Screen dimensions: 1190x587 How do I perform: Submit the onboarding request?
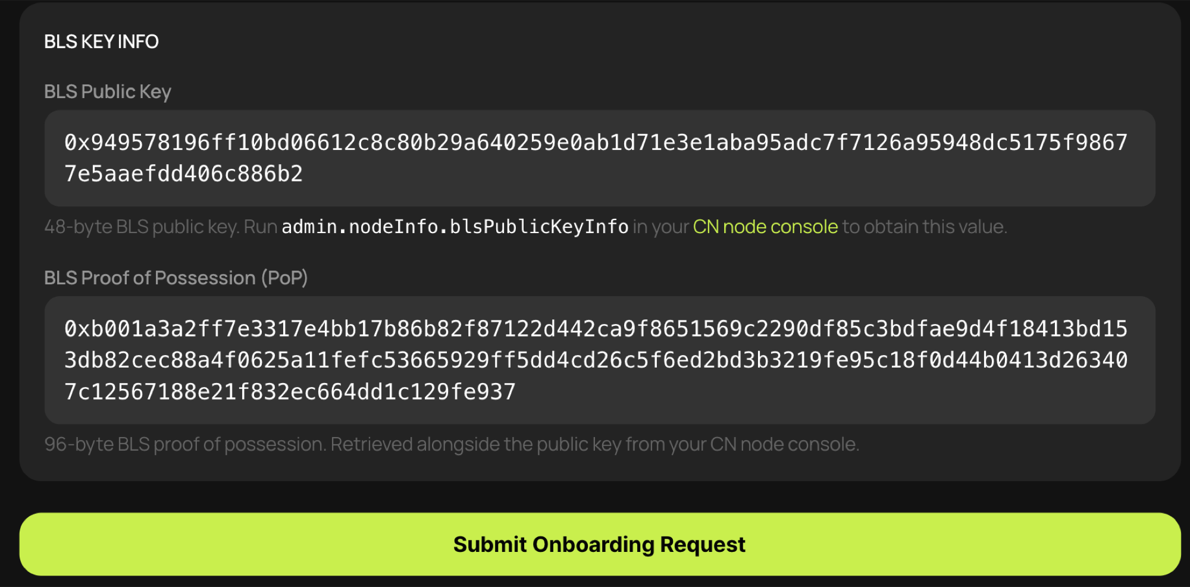[x=600, y=544]
